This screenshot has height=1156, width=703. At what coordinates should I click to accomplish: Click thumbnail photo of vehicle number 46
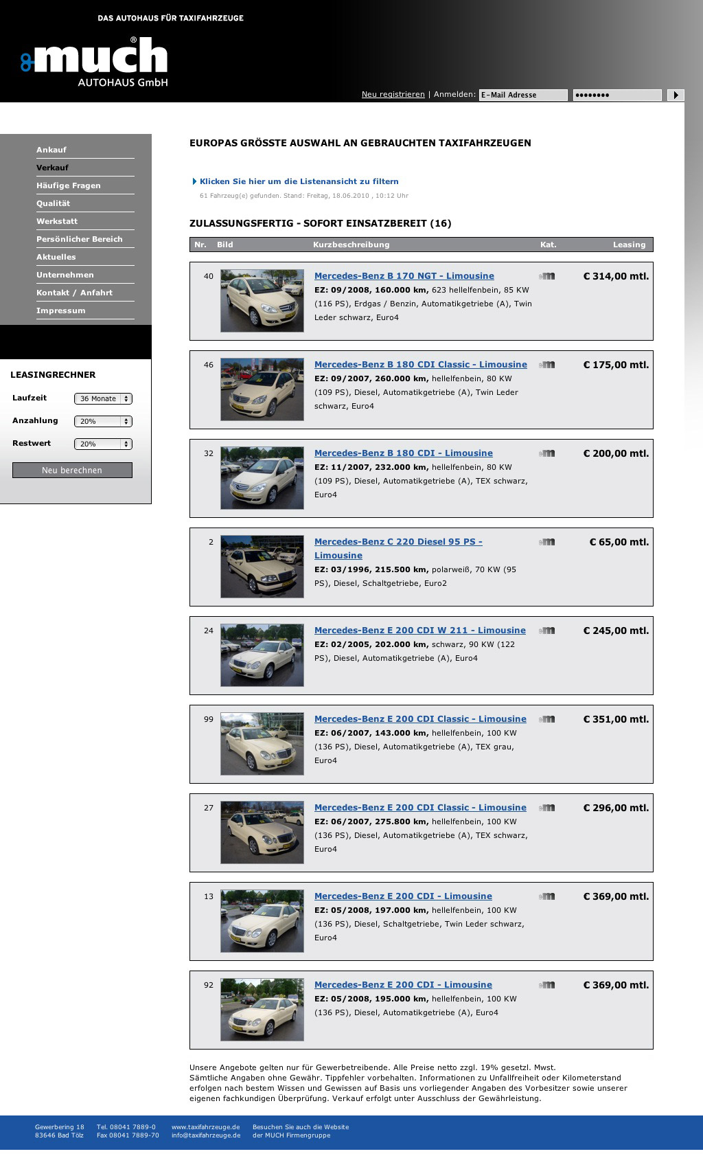coord(262,389)
